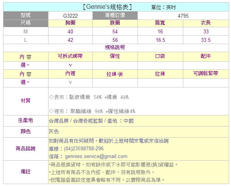The height and width of the screenshot is (186, 231).
Task: Click the 型號 header cell
Action: tap(26, 15)
